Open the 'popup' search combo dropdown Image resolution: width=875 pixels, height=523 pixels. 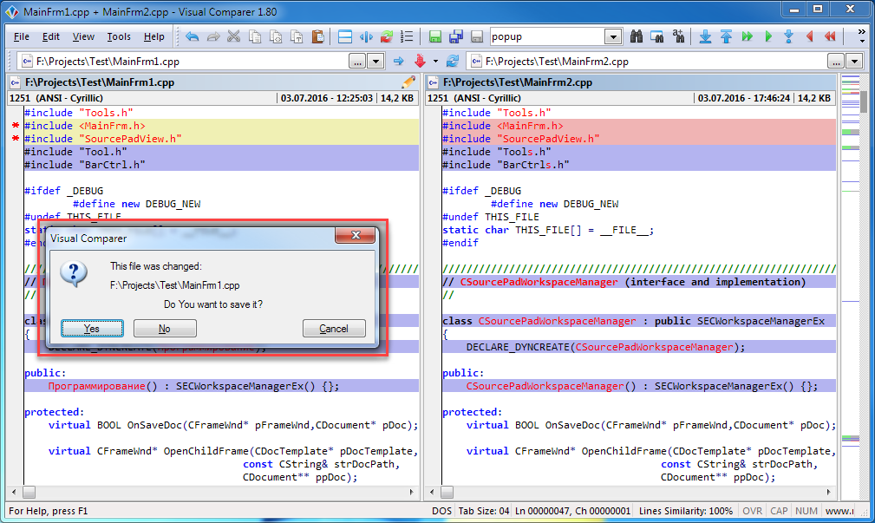(613, 36)
